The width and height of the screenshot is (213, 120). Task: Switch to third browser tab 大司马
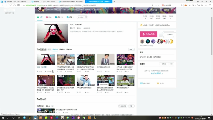coord(71,2)
